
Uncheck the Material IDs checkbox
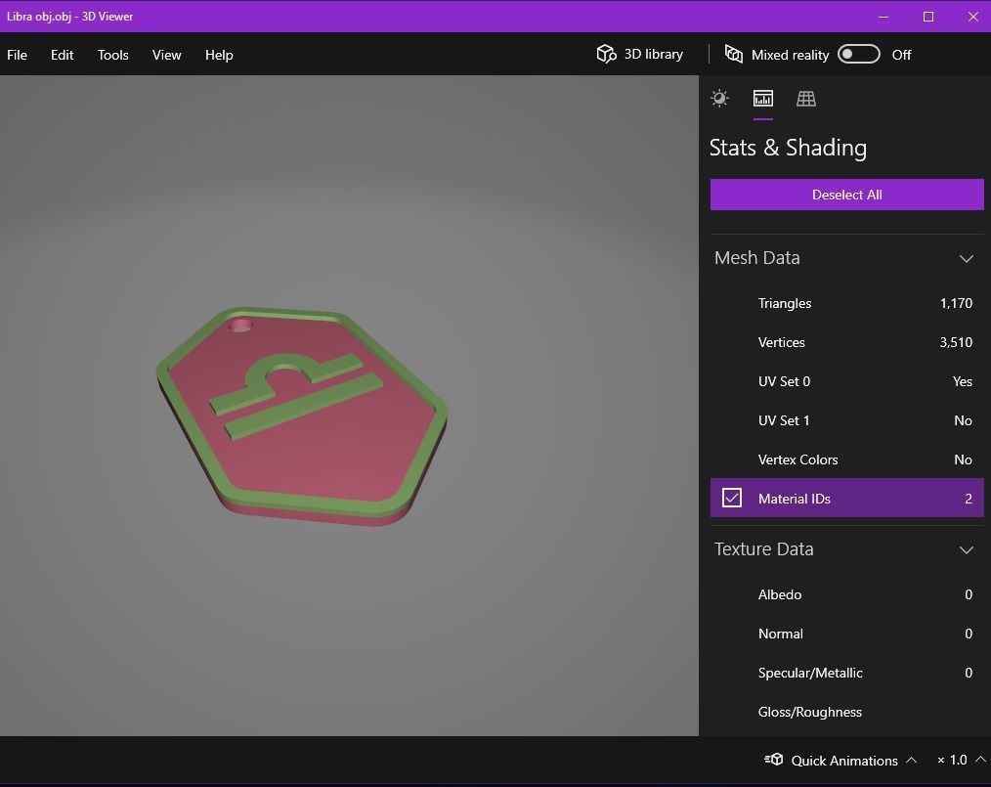coord(732,499)
